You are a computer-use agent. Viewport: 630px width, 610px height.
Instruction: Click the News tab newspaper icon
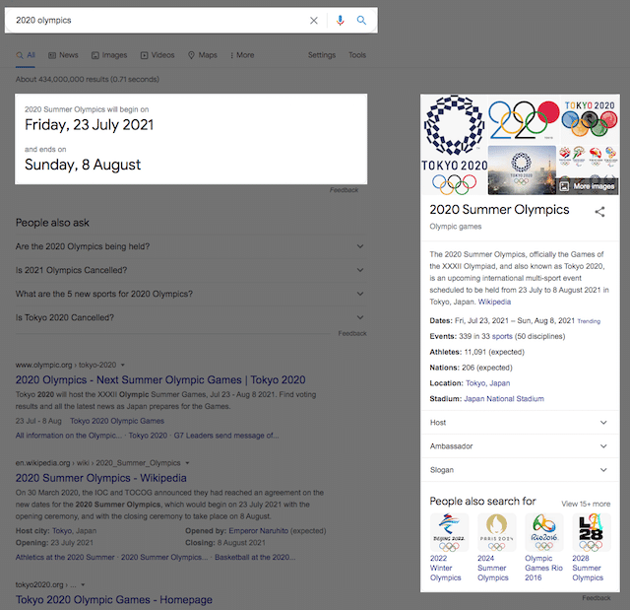(x=52, y=55)
